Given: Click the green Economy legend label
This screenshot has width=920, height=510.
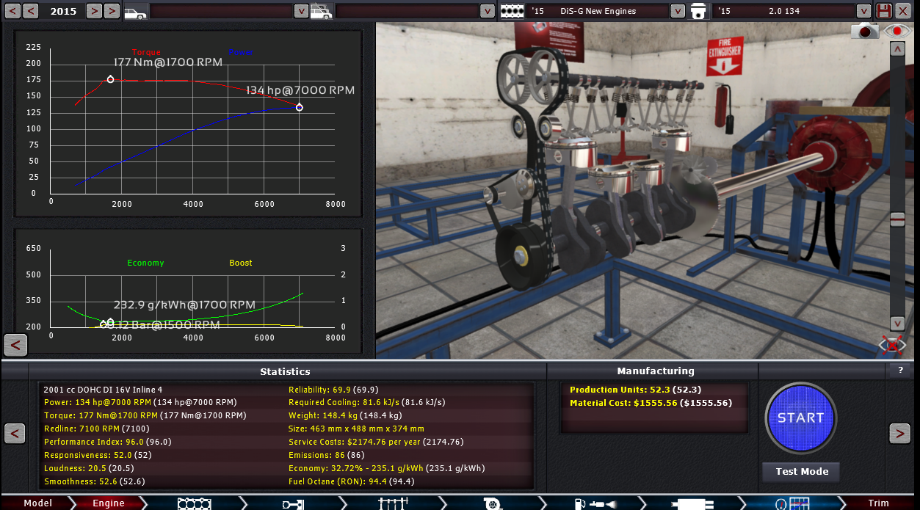Looking at the screenshot, I should 145,263.
